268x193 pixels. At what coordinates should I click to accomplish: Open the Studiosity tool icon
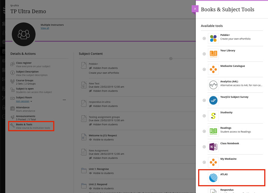coord(213,116)
